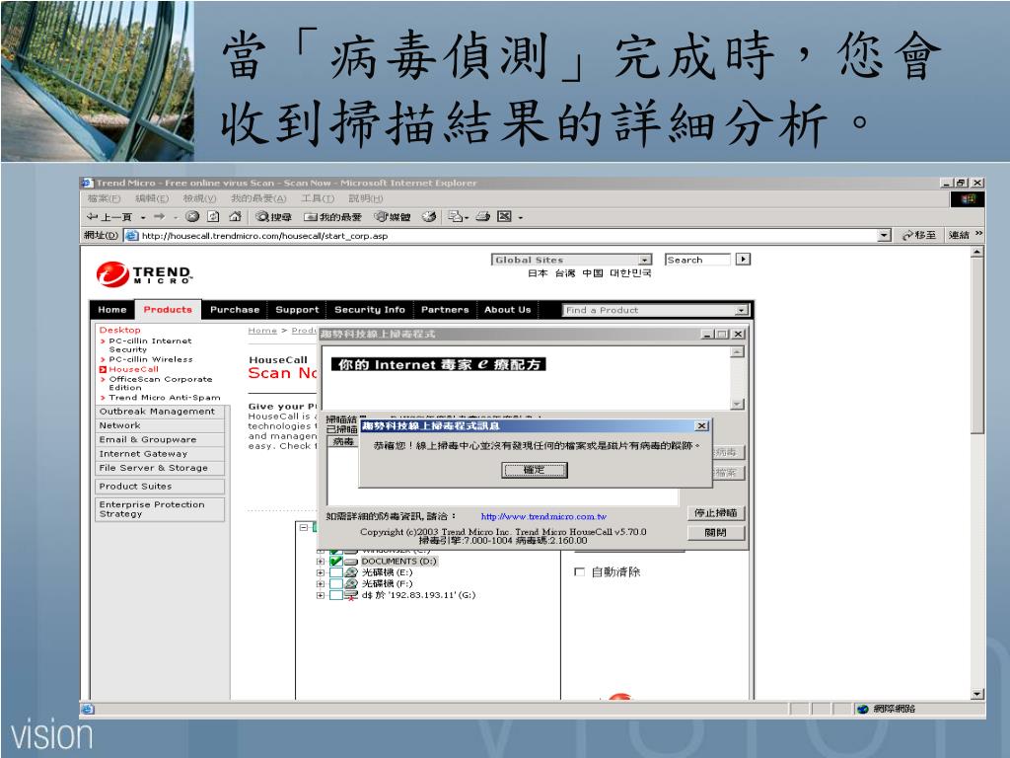Image resolution: width=1010 pixels, height=758 pixels.
Task: Close the 趨勢科技線上掃毒程式訊息 dialog
Action: (x=701, y=426)
